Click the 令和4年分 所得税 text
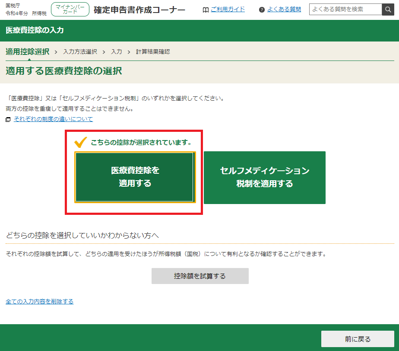 (x=26, y=13)
